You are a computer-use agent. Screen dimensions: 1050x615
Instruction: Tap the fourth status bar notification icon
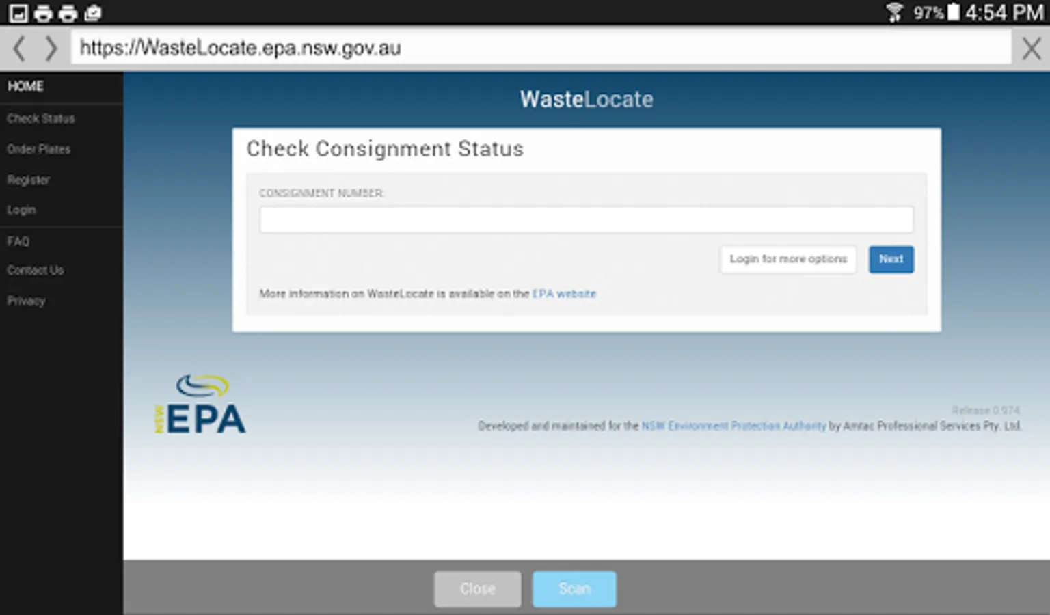(x=92, y=13)
